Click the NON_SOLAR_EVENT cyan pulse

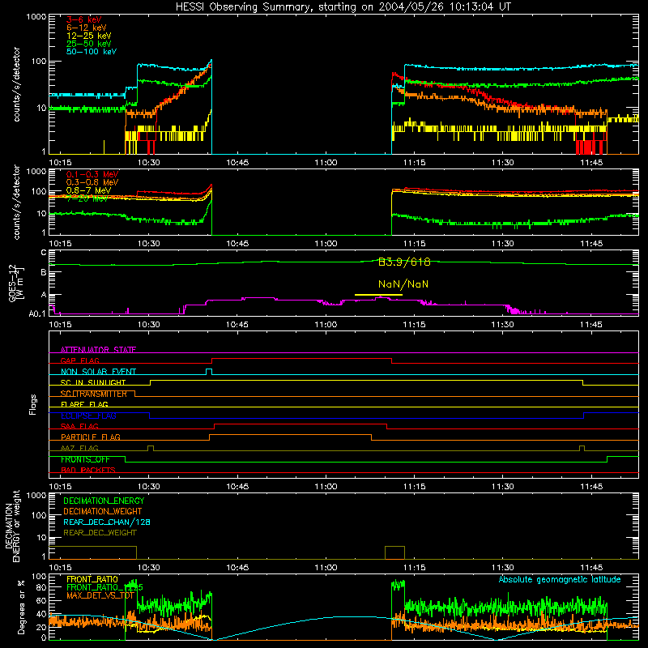pos(209,371)
